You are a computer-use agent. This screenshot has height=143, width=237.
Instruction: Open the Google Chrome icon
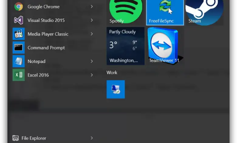(x=19, y=6)
